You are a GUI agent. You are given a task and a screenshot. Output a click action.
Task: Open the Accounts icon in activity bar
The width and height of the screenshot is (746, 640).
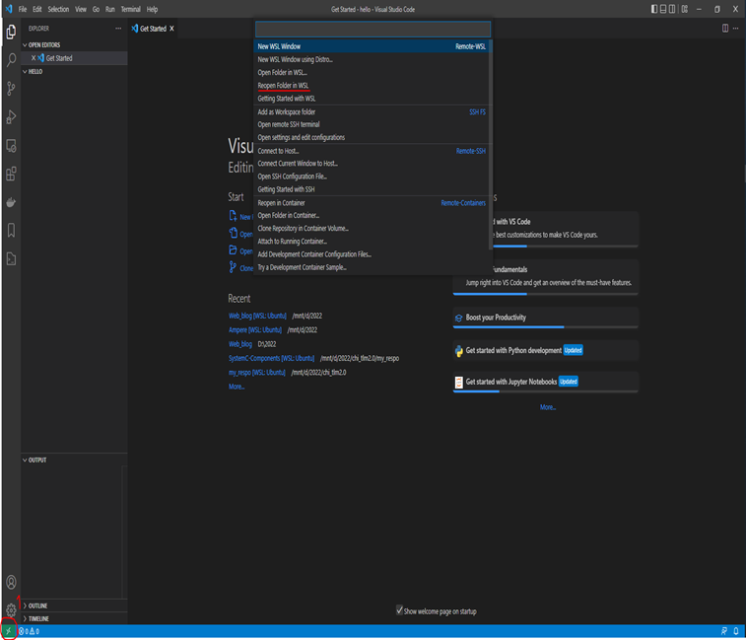pyautogui.click(x=11, y=582)
